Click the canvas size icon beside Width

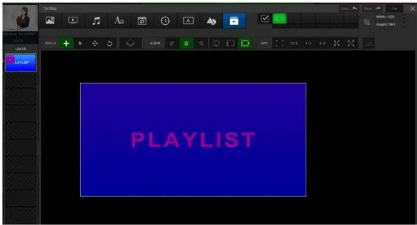click(367, 22)
